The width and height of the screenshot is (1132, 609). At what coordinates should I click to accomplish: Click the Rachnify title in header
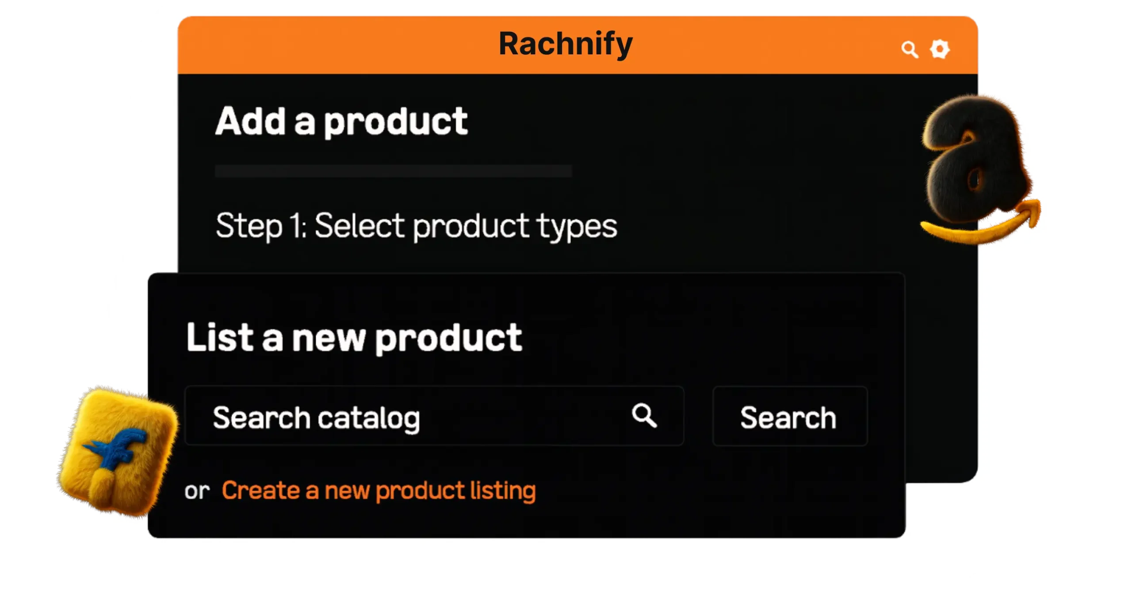566,44
